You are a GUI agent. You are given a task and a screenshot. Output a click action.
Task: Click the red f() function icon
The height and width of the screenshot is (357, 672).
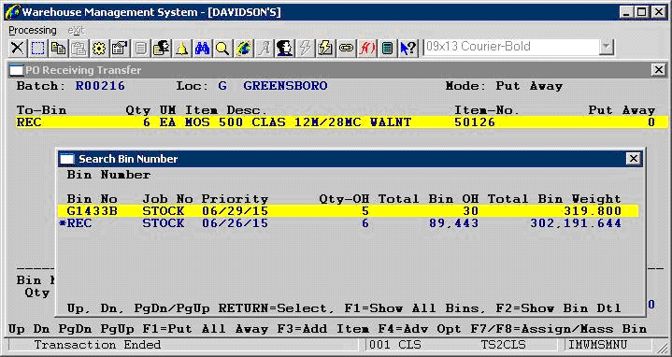click(x=366, y=48)
